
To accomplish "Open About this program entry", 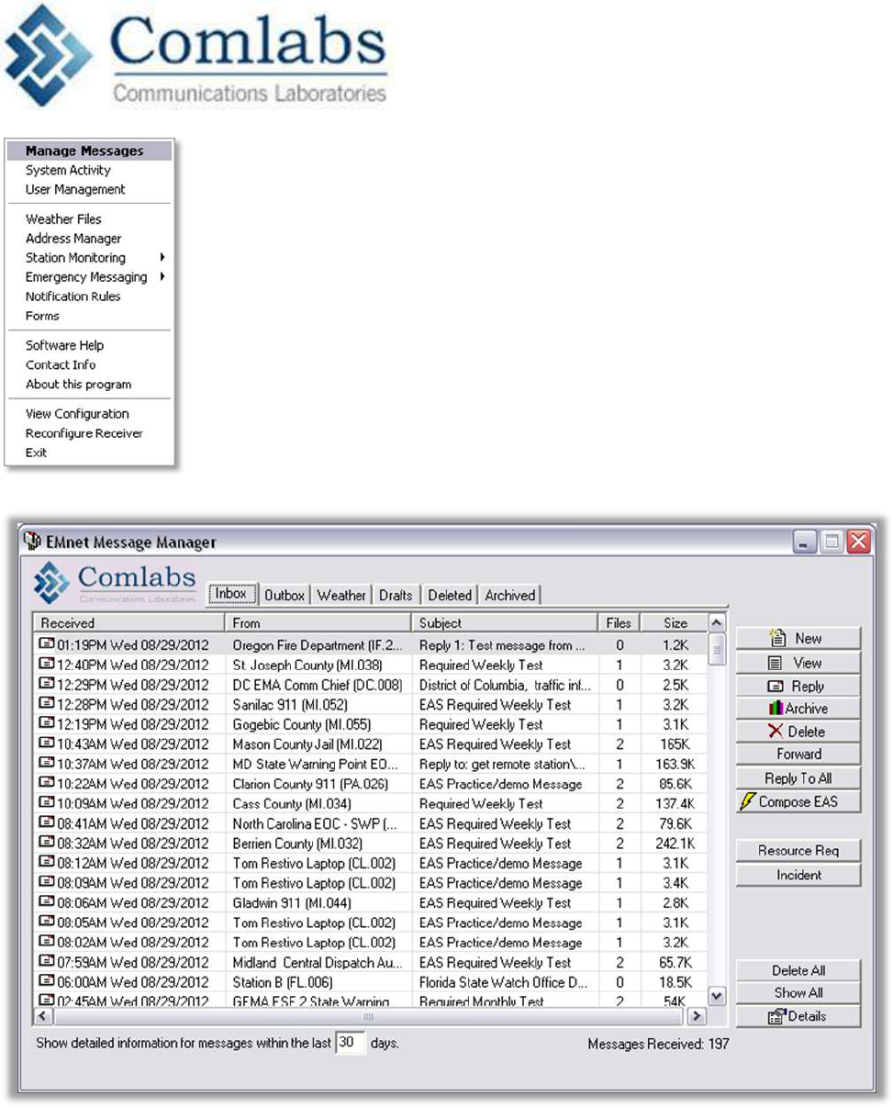I will [x=78, y=385].
